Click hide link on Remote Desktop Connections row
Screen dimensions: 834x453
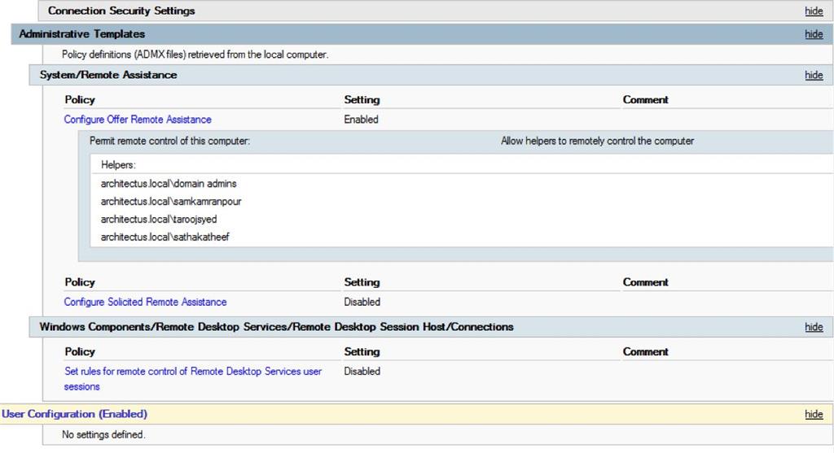tap(813, 327)
